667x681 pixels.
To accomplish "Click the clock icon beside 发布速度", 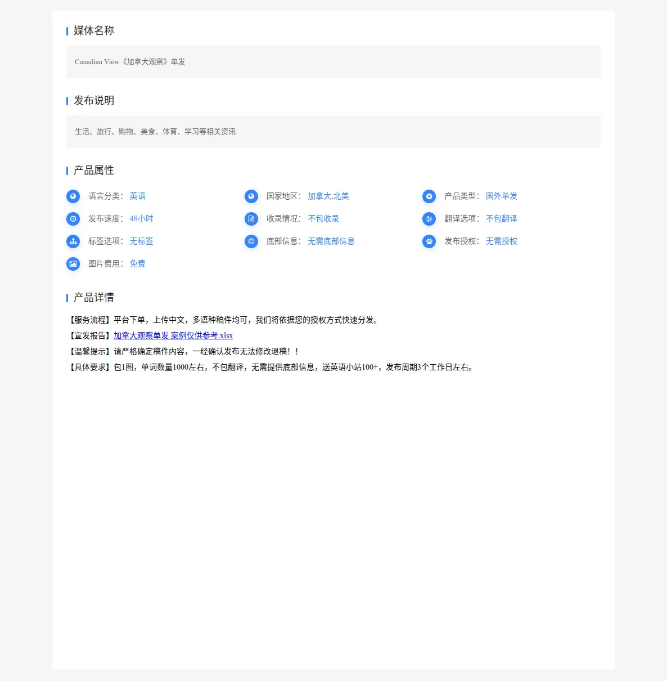I will click(x=73, y=219).
